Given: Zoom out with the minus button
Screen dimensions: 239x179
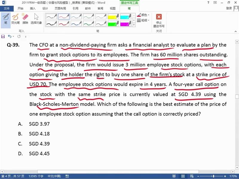Looking at the screenshot, I should (198, 176).
